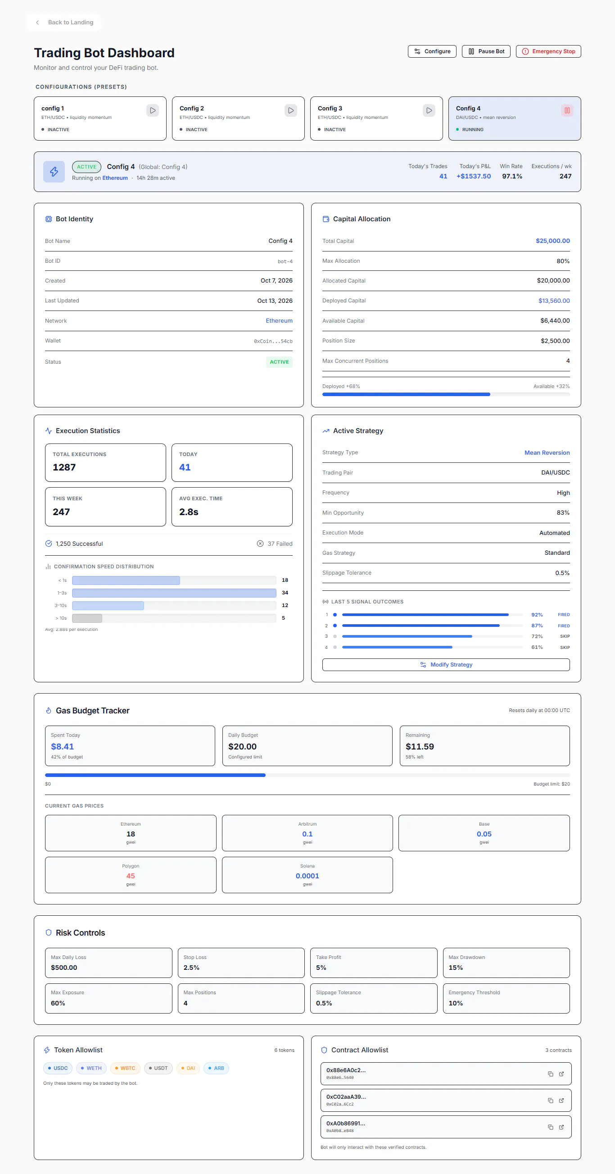Click the Execution Statistics pulse icon

49,431
